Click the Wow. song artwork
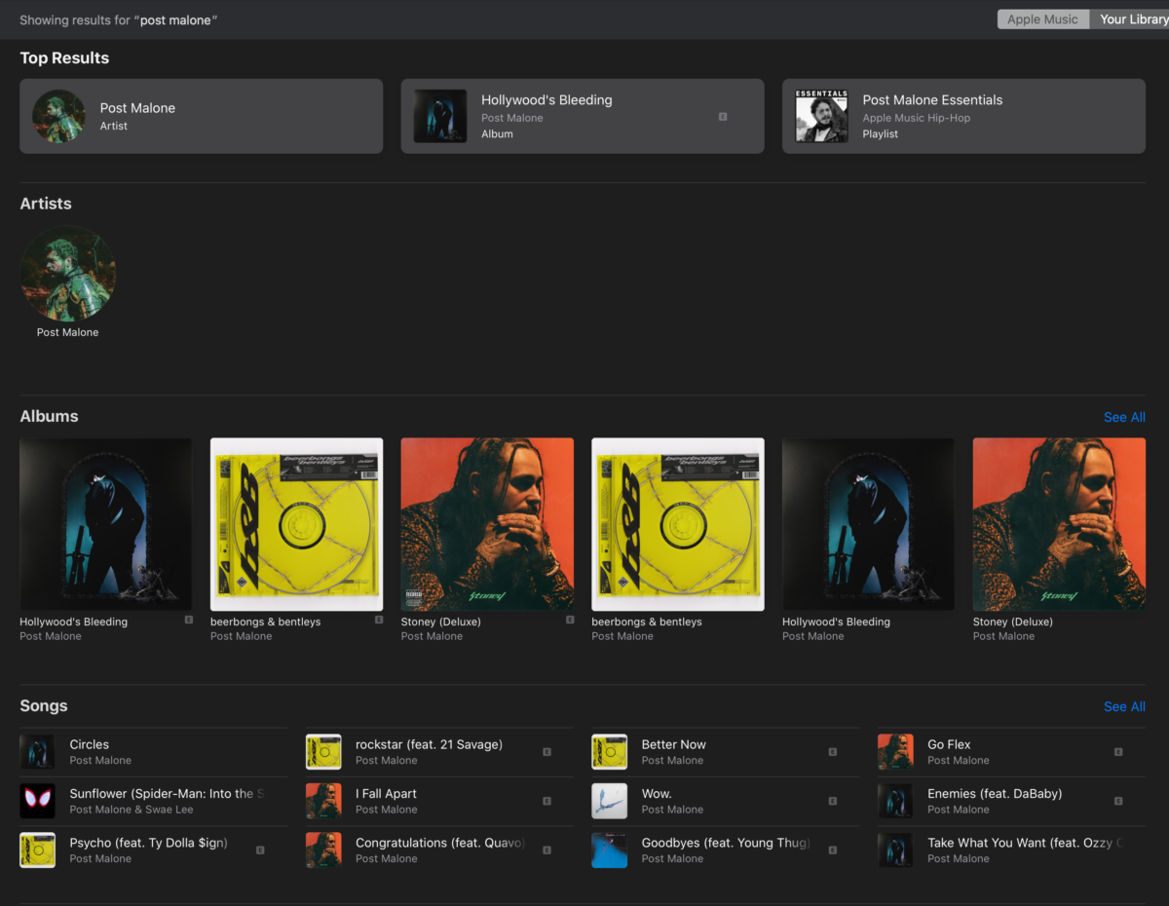Viewport: 1169px width, 906px height. (x=609, y=801)
